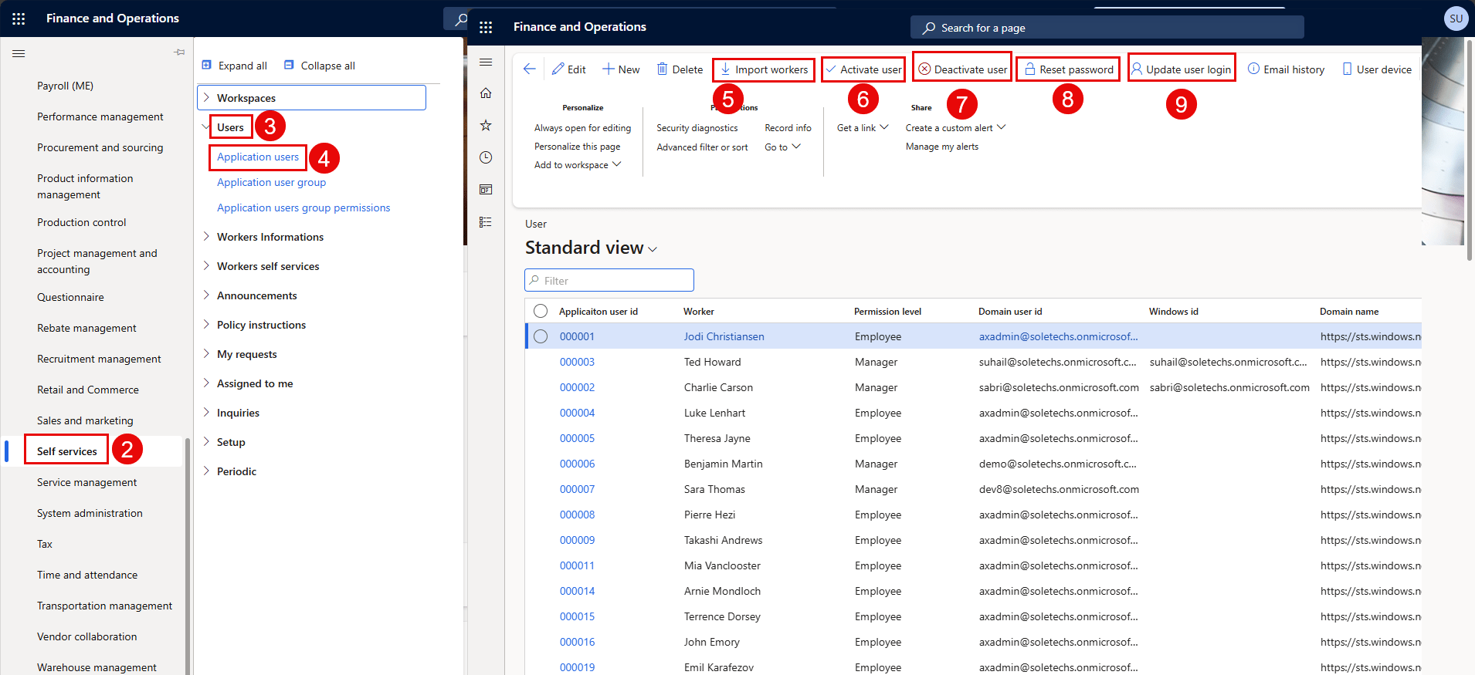The width and height of the screenshot is (1475, 675).
Task: Open user id 000003 link
Action: pyautogui.click(x=577, y=362)
